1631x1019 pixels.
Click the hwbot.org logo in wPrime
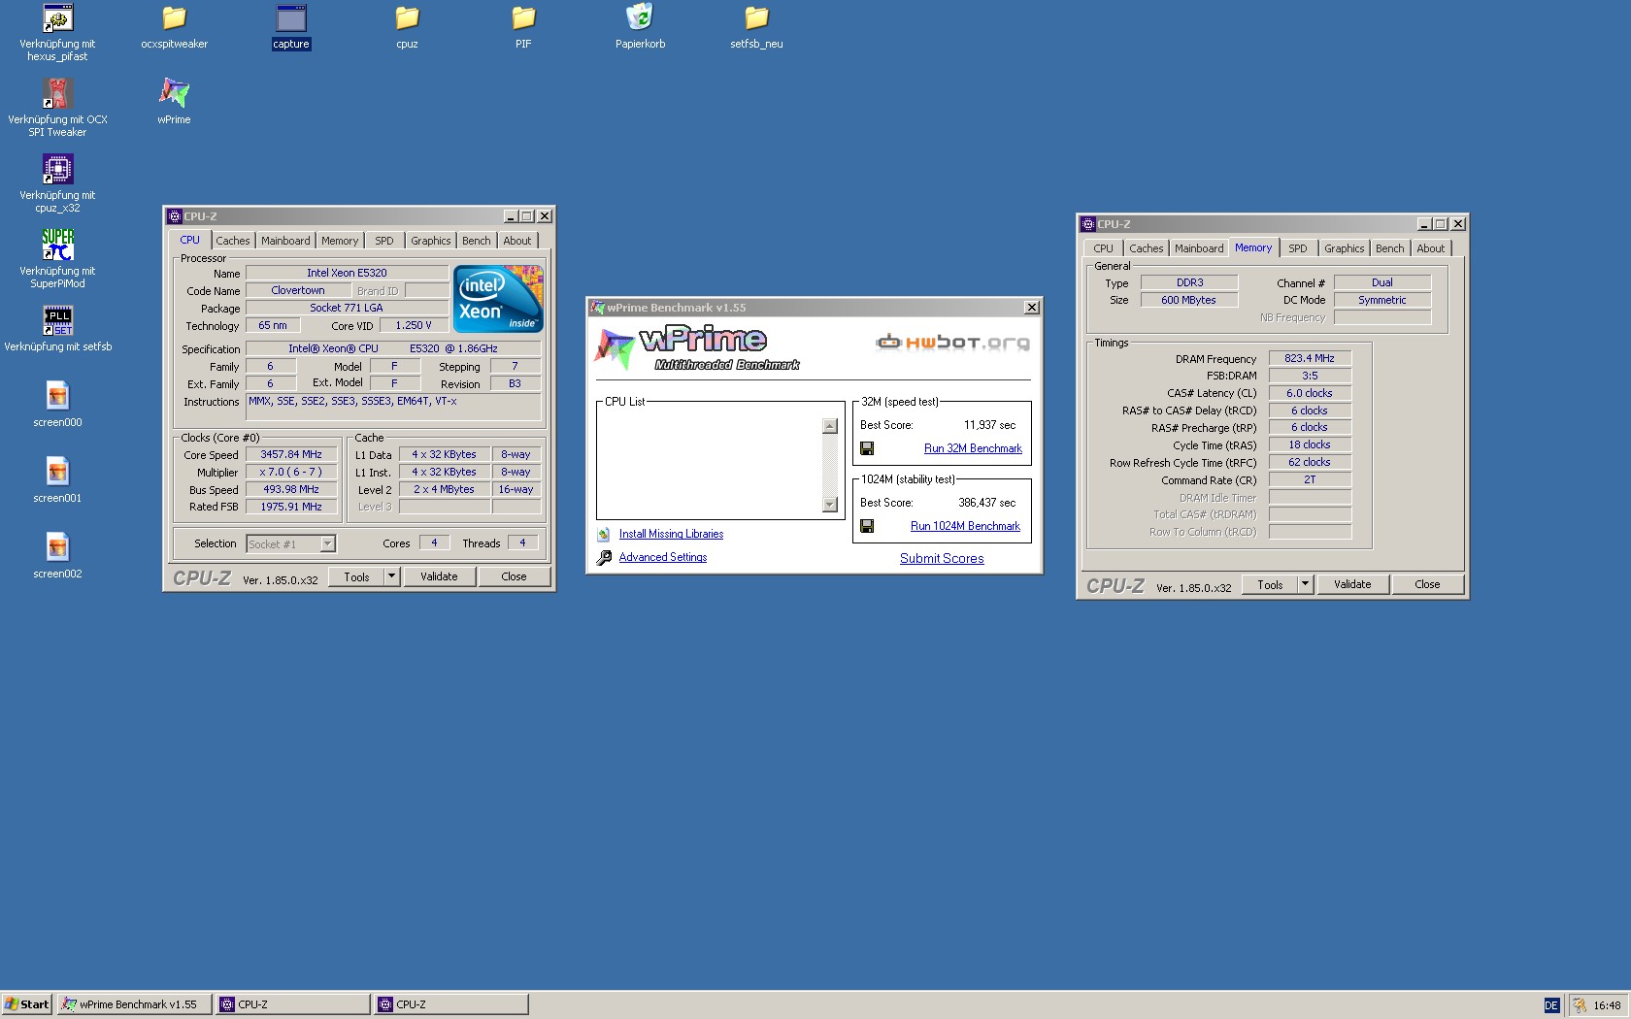[952, 343]
